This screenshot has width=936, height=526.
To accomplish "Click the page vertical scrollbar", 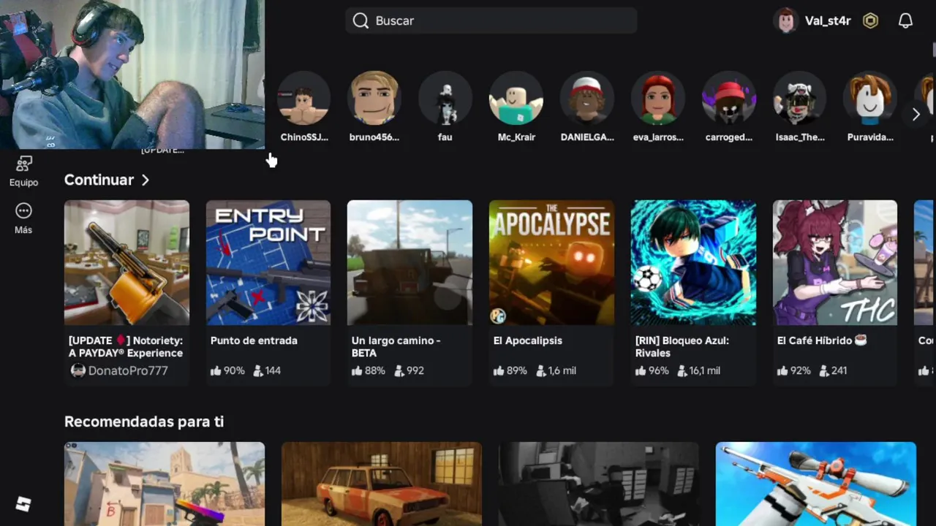I will click(934, 50).
